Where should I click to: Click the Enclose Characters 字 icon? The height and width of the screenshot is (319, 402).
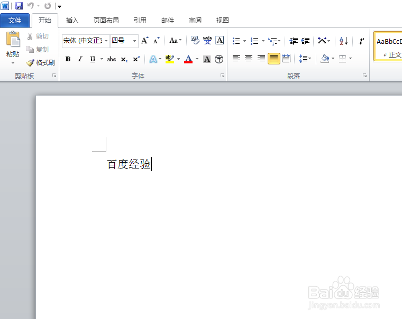click(219, 59)
